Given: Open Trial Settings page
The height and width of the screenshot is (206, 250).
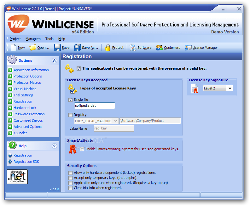Looking at the screenshot, I should pyautogui.click(x=23, y=95).
